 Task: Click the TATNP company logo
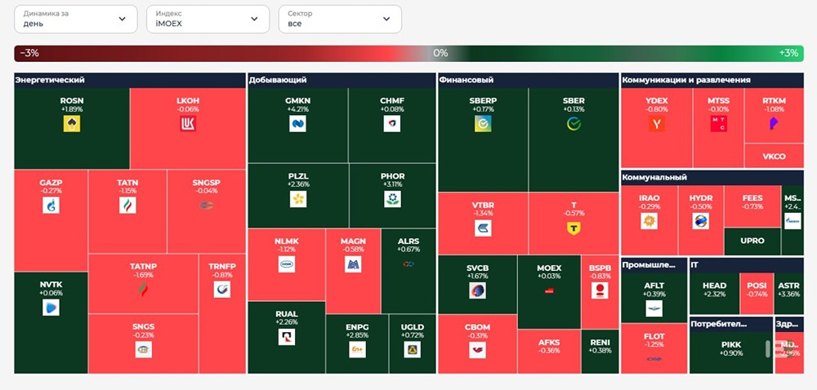143,289
